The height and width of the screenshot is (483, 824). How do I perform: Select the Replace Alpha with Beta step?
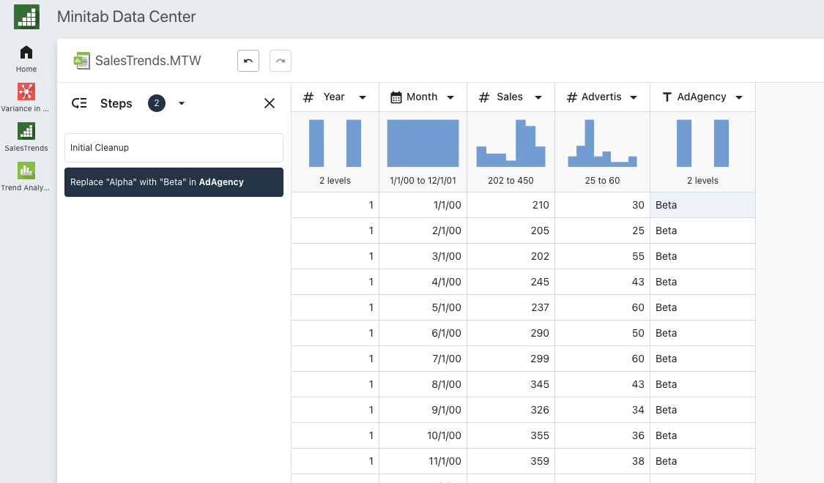point(174,182)
